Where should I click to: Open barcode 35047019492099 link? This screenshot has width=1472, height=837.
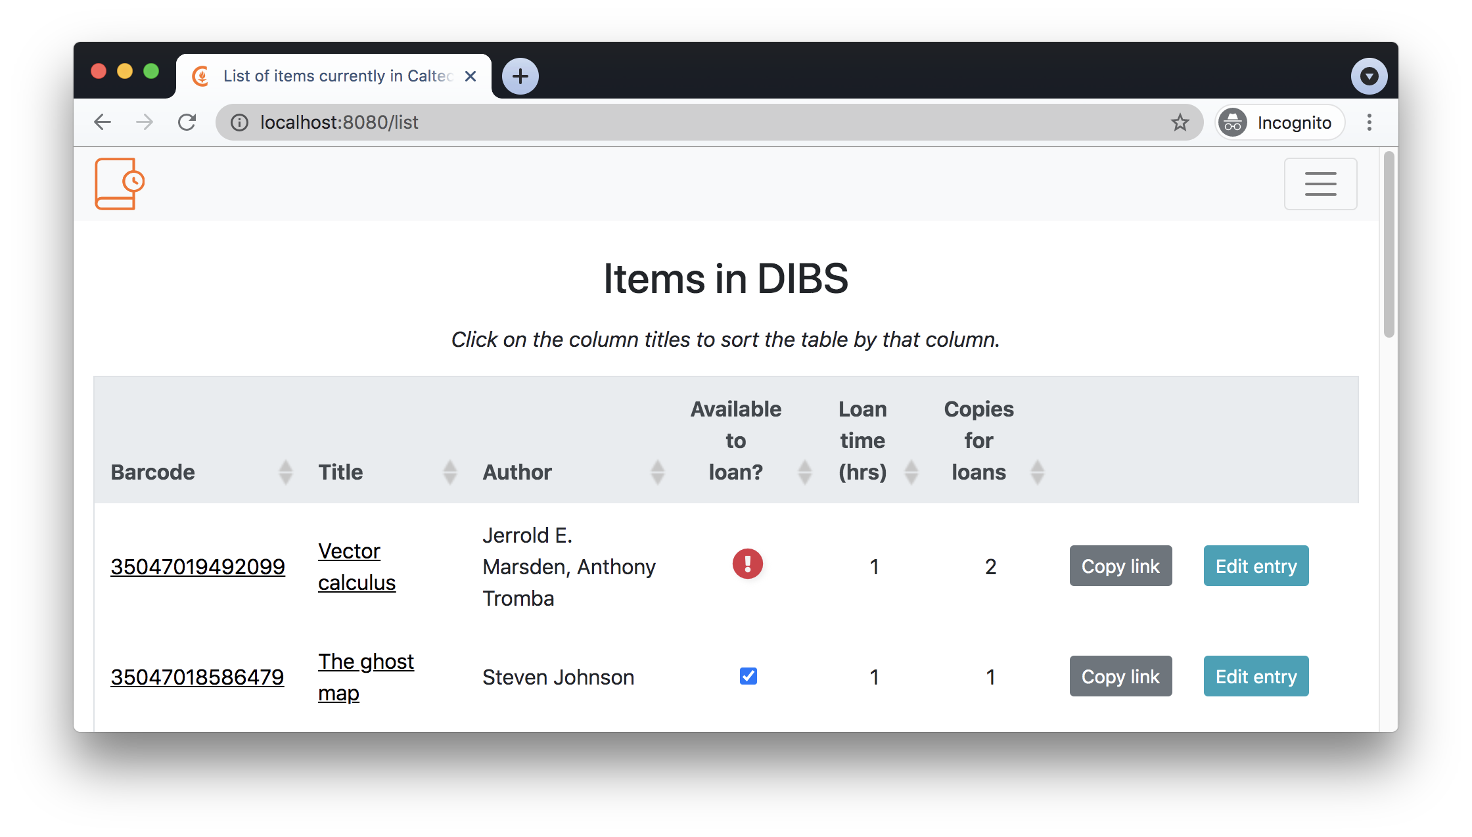(198, 566)
